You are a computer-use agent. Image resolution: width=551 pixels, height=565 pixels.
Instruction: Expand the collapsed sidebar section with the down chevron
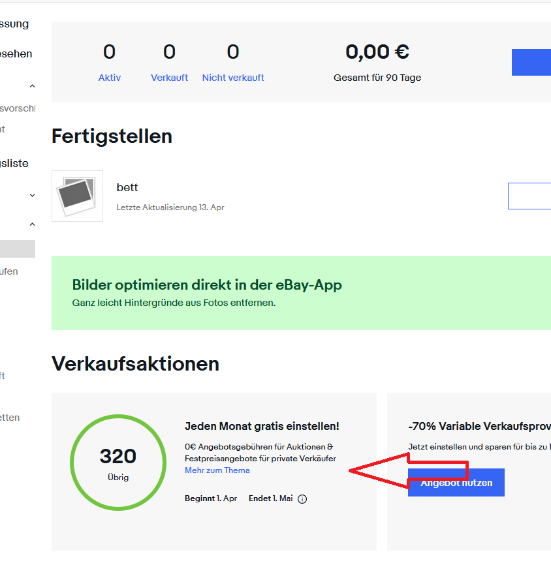point(31,194)
